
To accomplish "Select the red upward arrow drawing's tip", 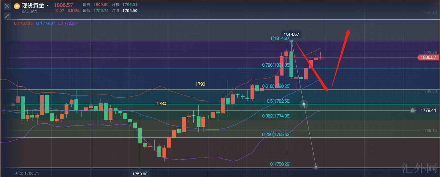I will coord(348,31).
